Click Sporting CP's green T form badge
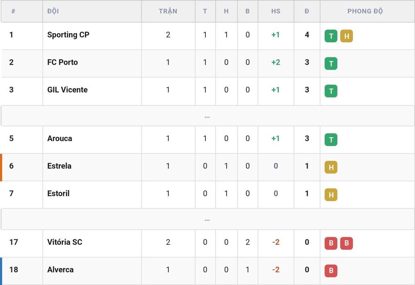Screen dimensions: 415x285 331,36
